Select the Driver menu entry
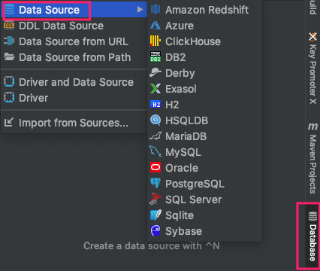Screen dimensions: 320x271 click(x=74, y=98)
